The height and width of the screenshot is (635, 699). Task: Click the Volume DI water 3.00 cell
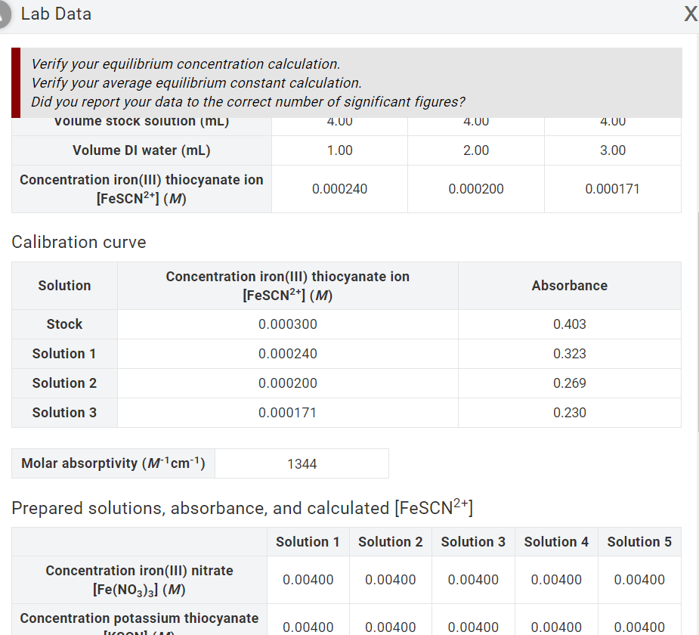pos(613,150)
